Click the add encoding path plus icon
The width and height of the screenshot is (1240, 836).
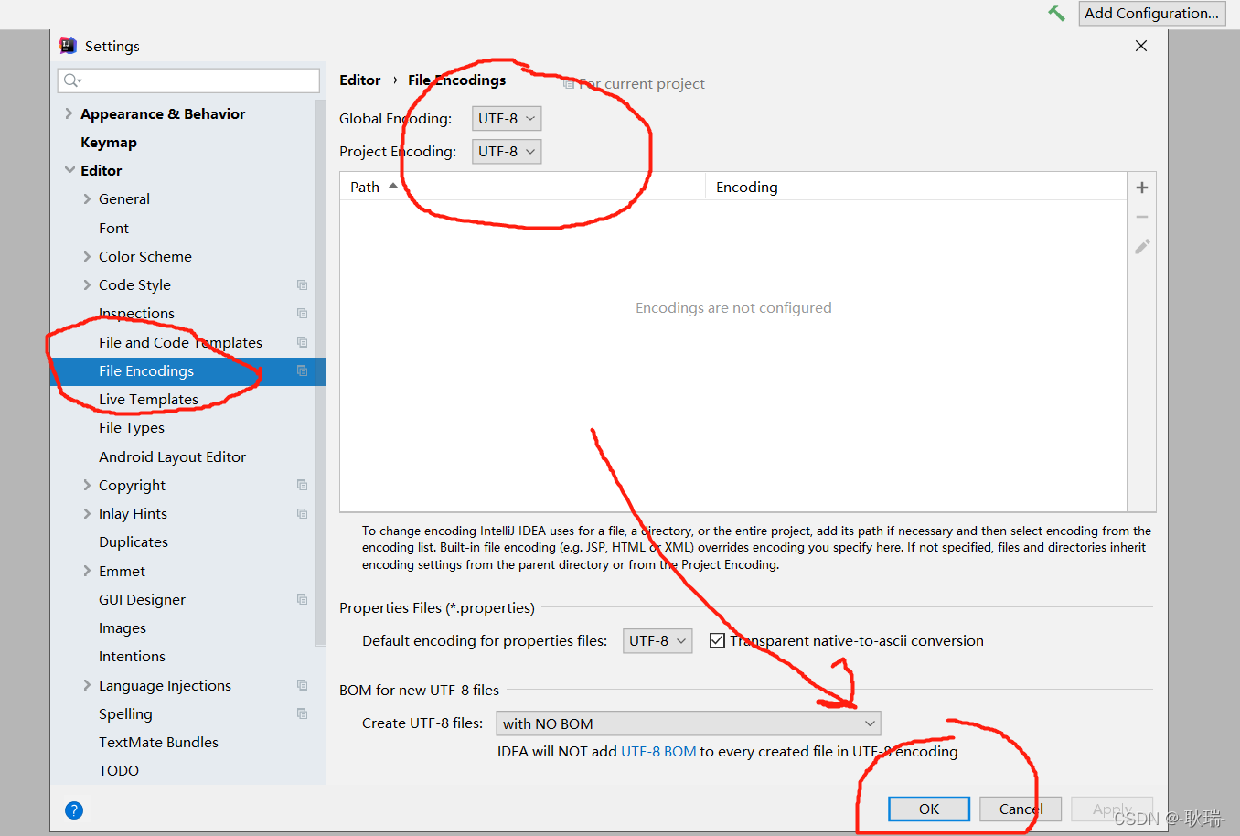coord(1142,188)
